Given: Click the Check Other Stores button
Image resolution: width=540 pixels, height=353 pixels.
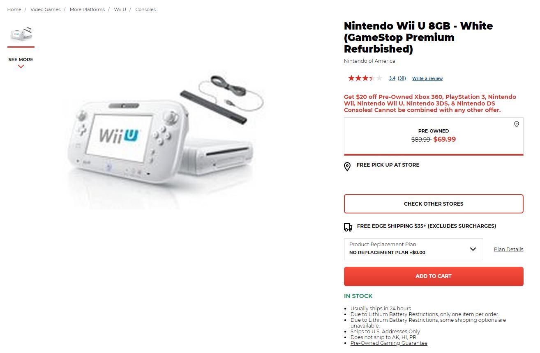Looking at the screenshot, I should [434, 204].
